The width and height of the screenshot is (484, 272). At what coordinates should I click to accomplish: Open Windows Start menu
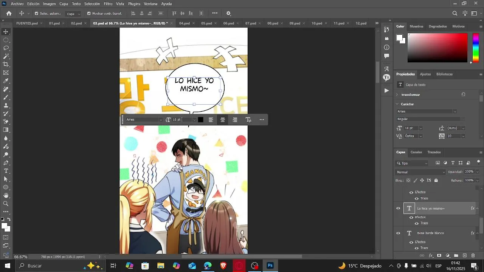click(x=8, y=266)
